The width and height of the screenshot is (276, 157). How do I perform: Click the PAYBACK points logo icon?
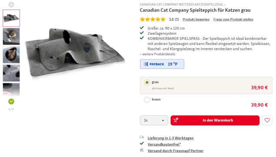(x=146, y=64)
